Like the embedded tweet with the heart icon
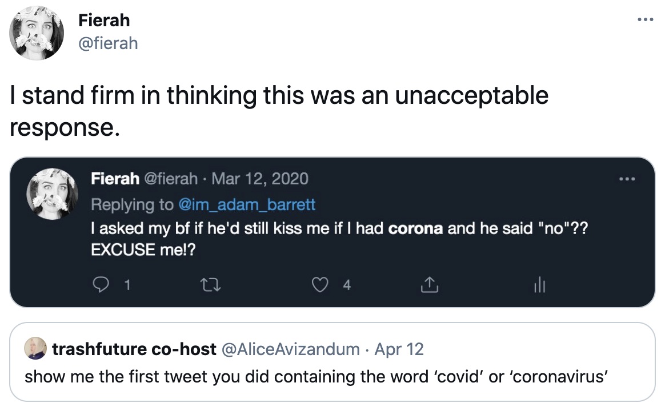The height and width of the screenshot is (411, 665). 320,285
